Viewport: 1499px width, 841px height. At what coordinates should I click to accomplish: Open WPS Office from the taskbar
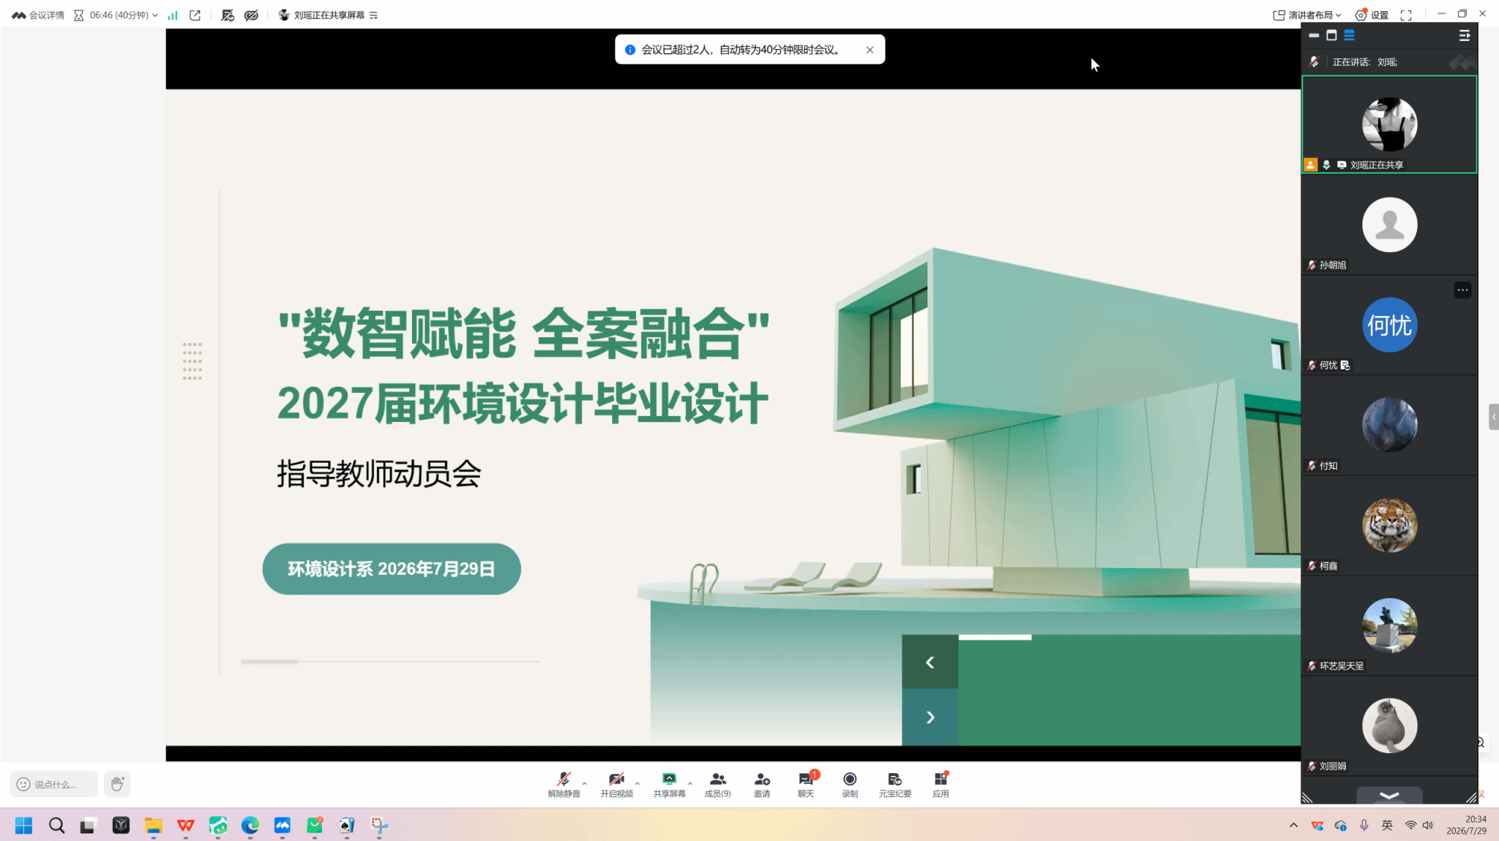185,826
